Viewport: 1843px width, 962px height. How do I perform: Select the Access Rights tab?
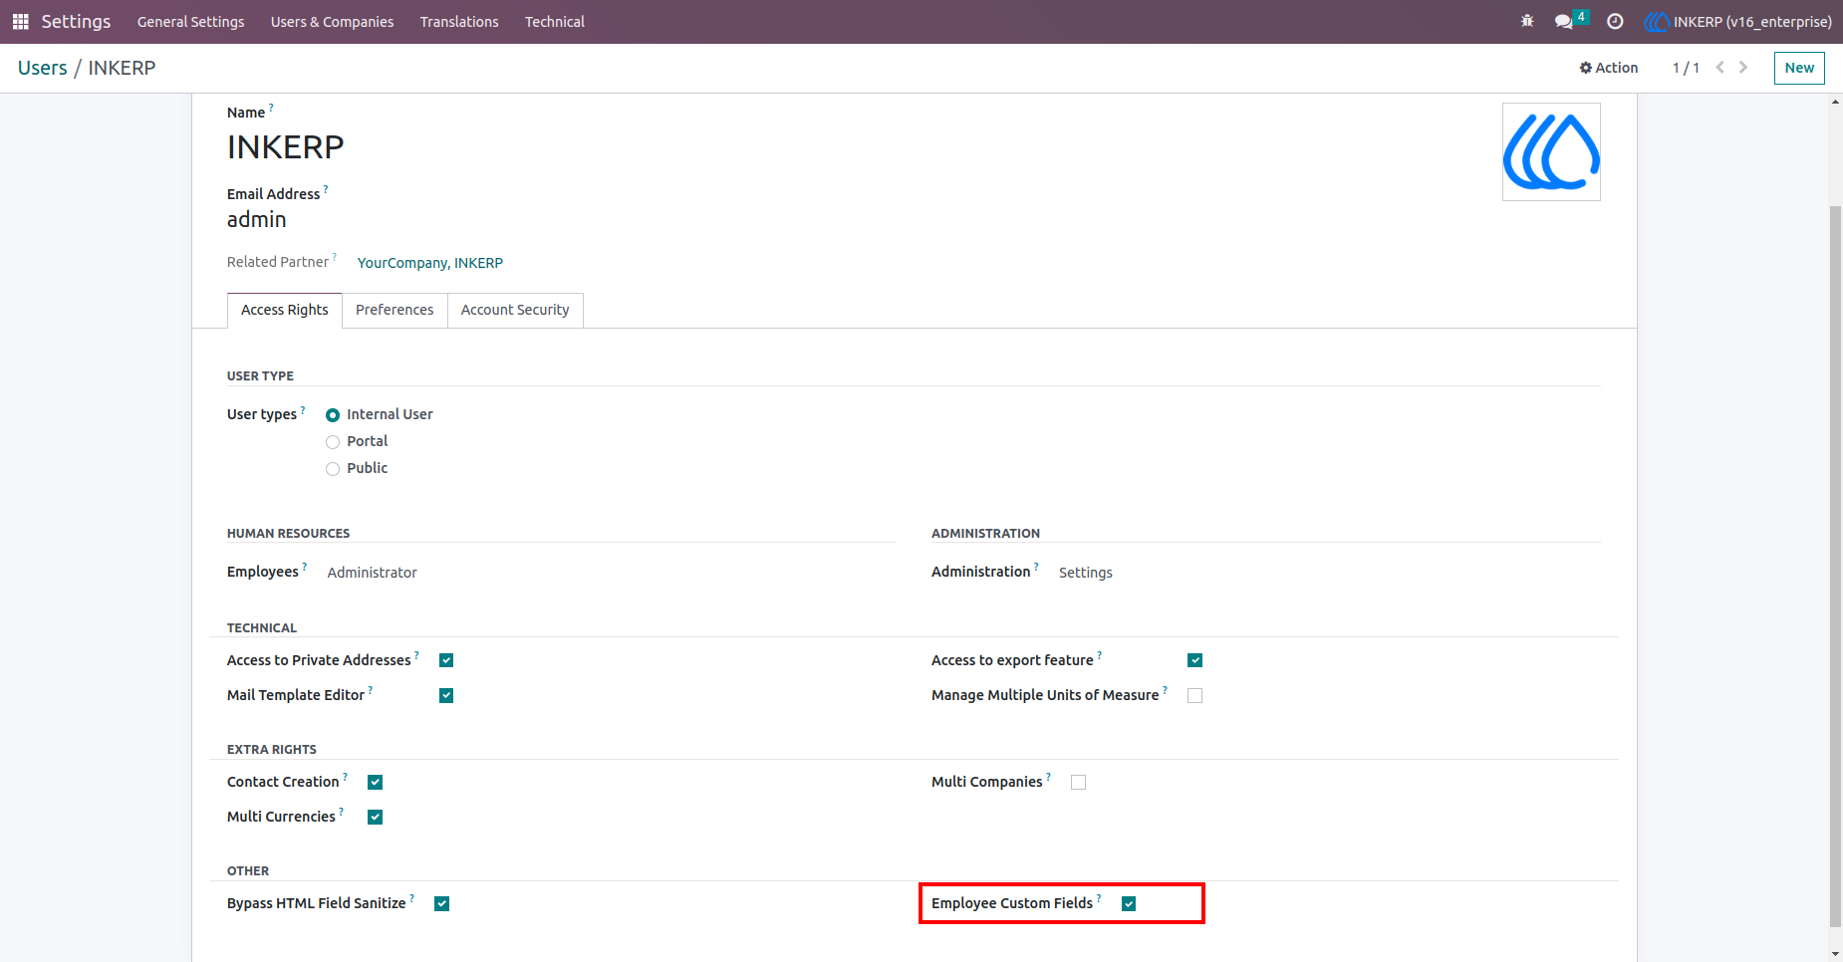tap(285, 310)
